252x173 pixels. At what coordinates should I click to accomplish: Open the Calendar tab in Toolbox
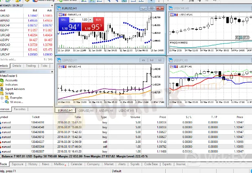coord(77,164)
